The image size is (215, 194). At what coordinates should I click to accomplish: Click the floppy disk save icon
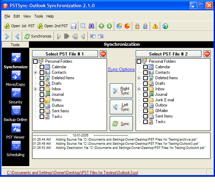click(x=74, y=26)
